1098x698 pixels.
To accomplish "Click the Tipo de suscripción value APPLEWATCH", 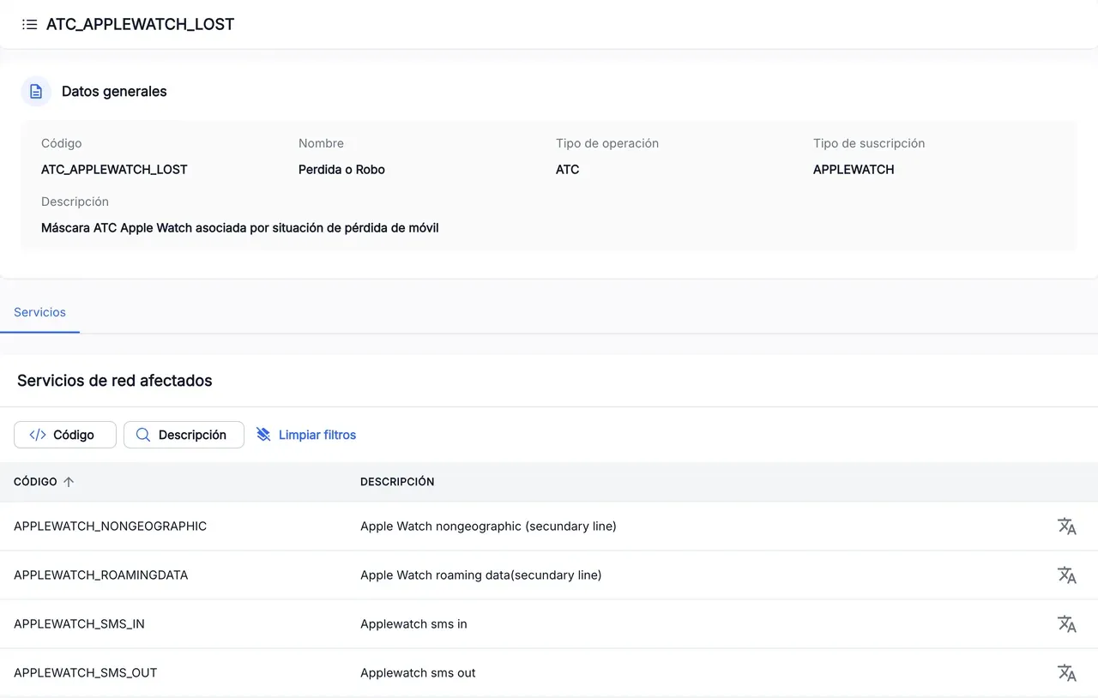I will click(854, 170).
